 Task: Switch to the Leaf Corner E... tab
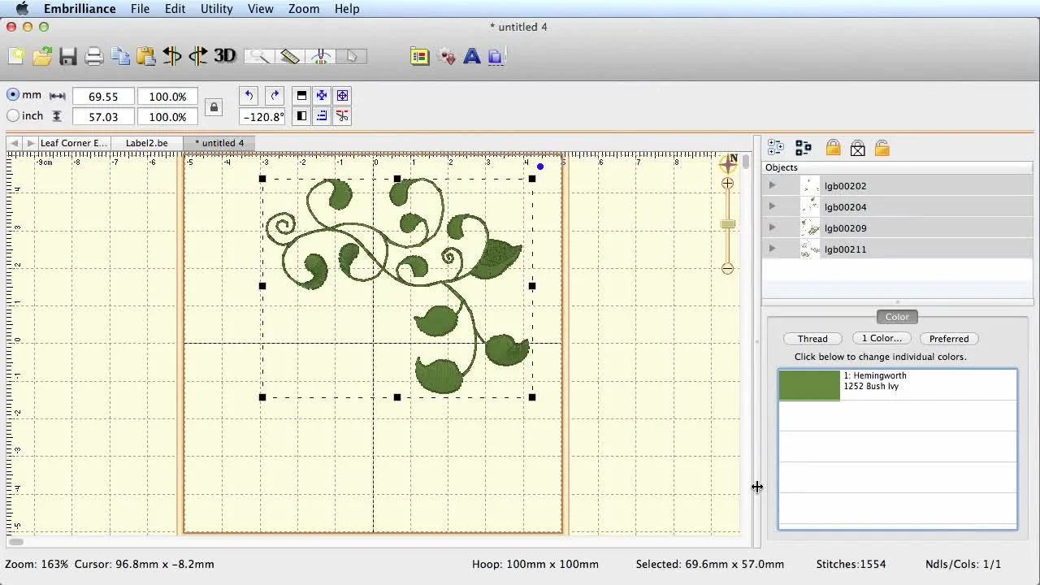pyautogui.click(x=73, y=143)
